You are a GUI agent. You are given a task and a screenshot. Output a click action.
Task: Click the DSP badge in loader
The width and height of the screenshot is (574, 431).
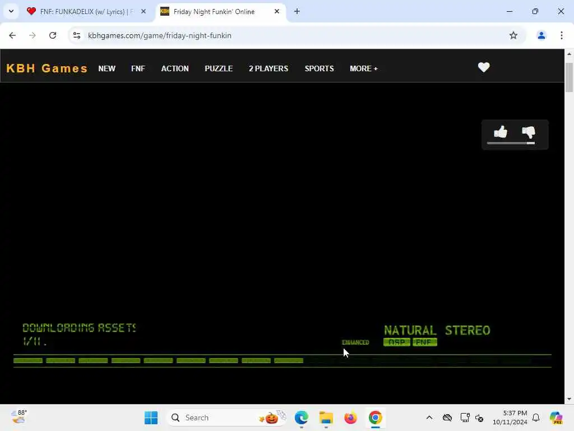coord(397,342)
